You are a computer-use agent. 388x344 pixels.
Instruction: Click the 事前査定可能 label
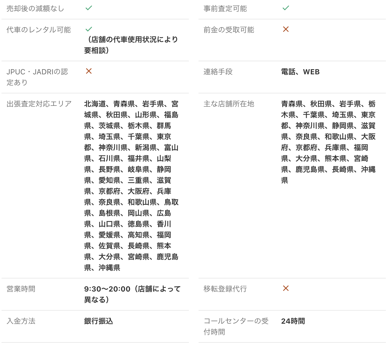point(225,9)
